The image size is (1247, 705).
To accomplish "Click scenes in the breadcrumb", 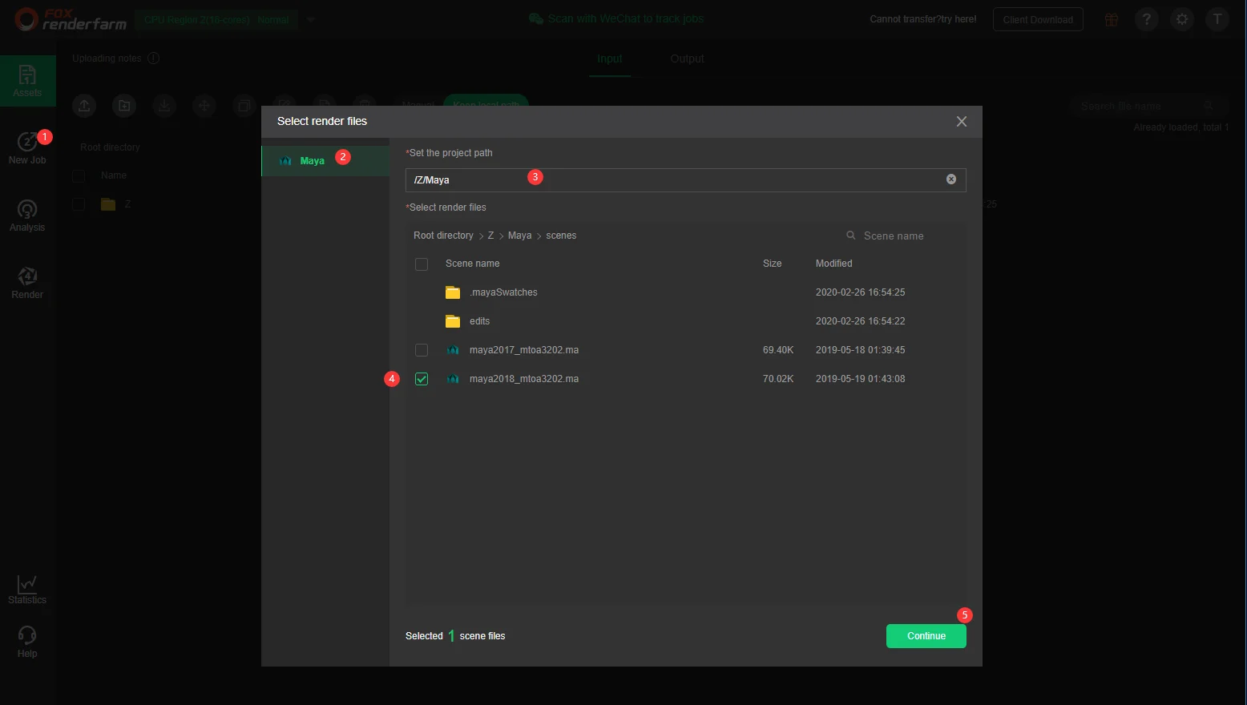I will 561,236.
